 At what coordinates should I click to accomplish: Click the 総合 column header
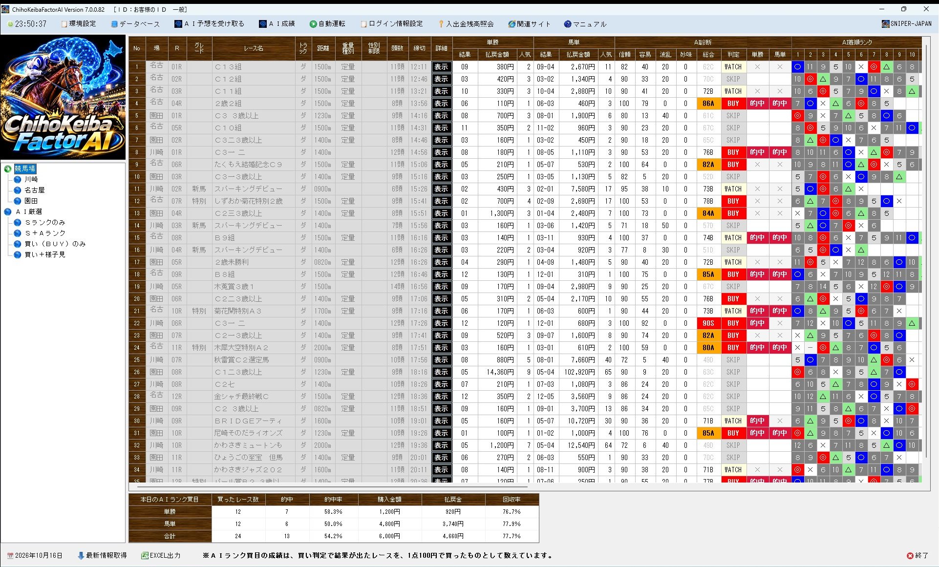[708, 54]
